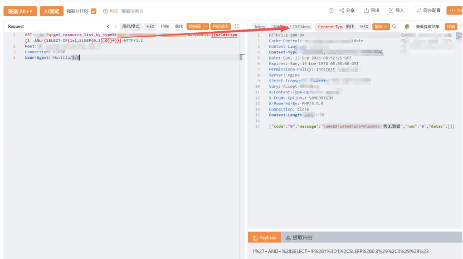Viewport: 463px width, 259px height.
Task: Switch response view to HEX
Action: point(364,27)
